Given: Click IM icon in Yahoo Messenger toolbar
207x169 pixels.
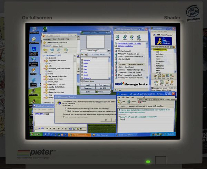Looking at the screenshot, I should (x=52, y=50).
